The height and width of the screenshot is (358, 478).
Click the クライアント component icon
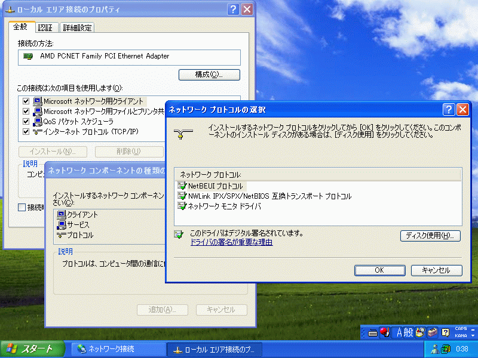pos(62,215)
